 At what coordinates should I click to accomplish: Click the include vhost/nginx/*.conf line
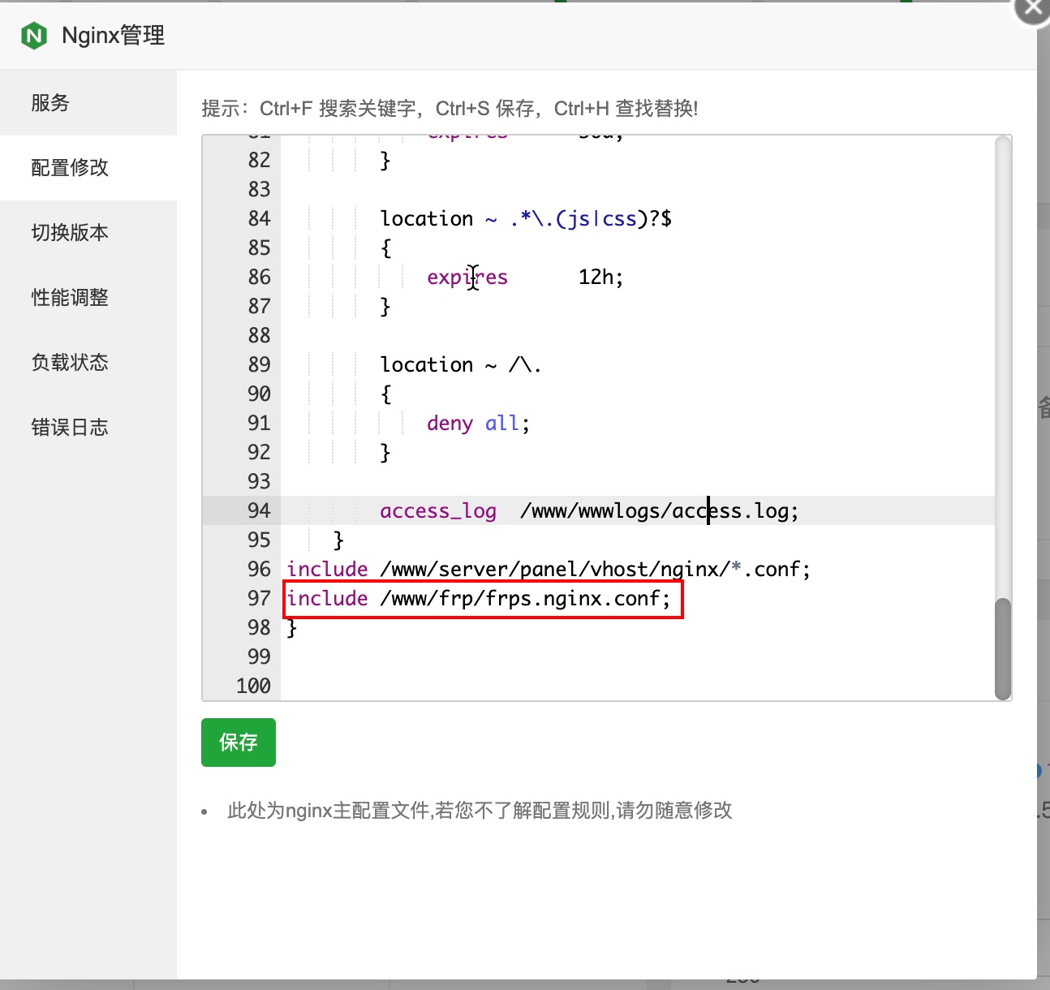549,569
